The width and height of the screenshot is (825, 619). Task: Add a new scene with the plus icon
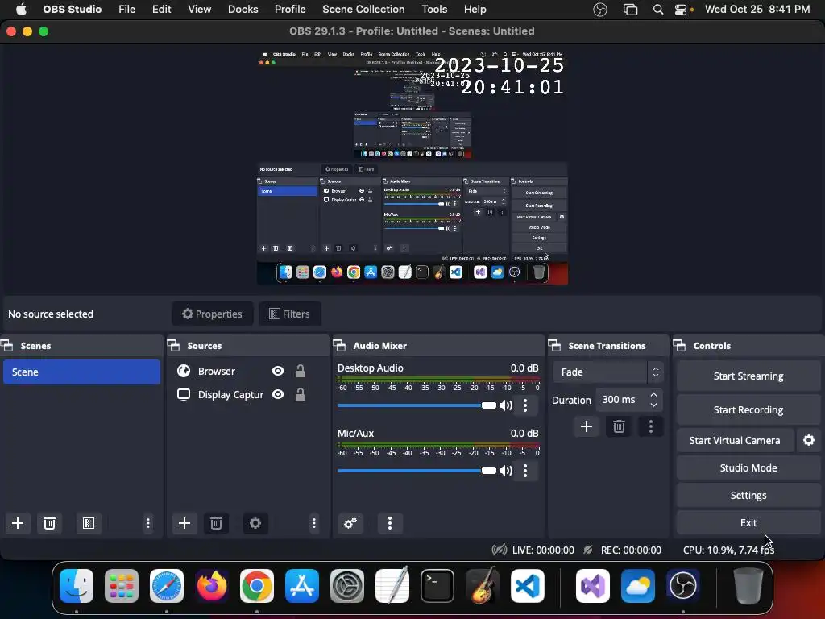[18, 523]
